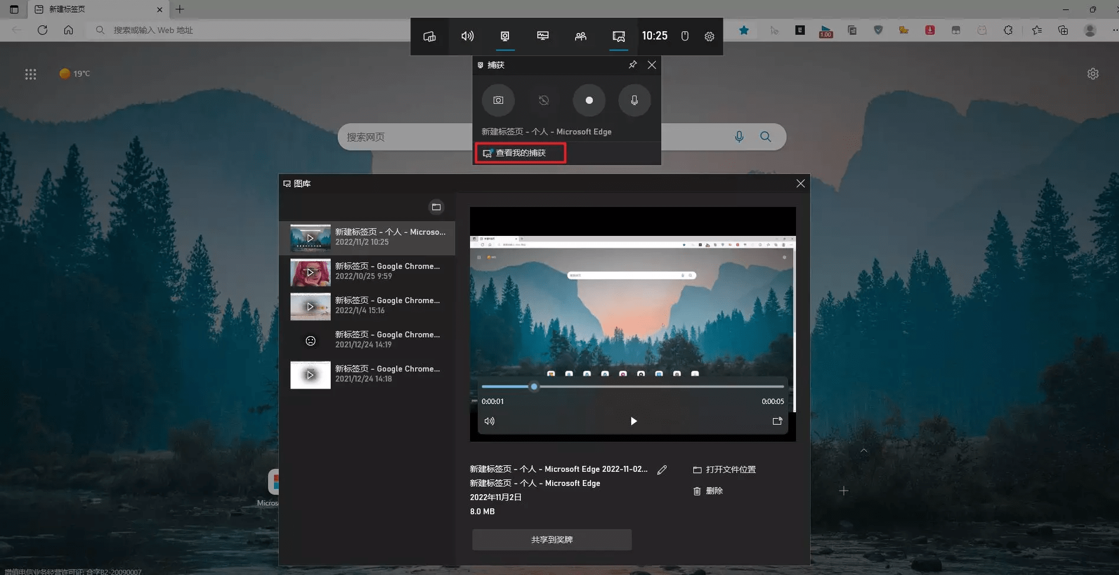Click the video progress slider handle
1119x575 pixels.
[x=534, y=387]
